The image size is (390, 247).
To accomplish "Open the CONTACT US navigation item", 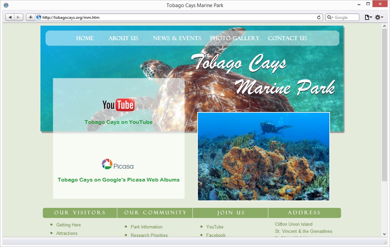I will pos(288,38).
